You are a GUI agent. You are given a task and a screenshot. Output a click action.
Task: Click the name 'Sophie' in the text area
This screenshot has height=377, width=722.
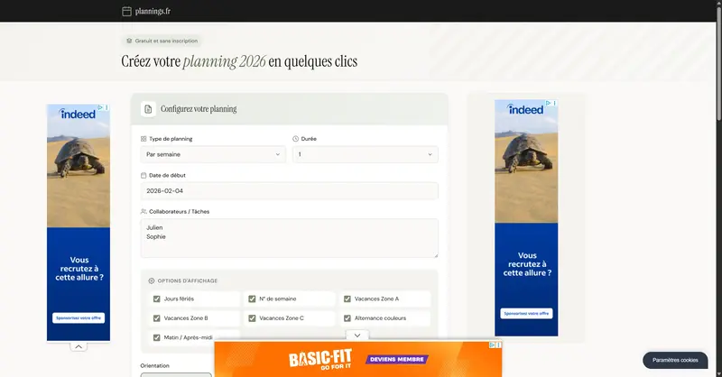coord(156,237)
